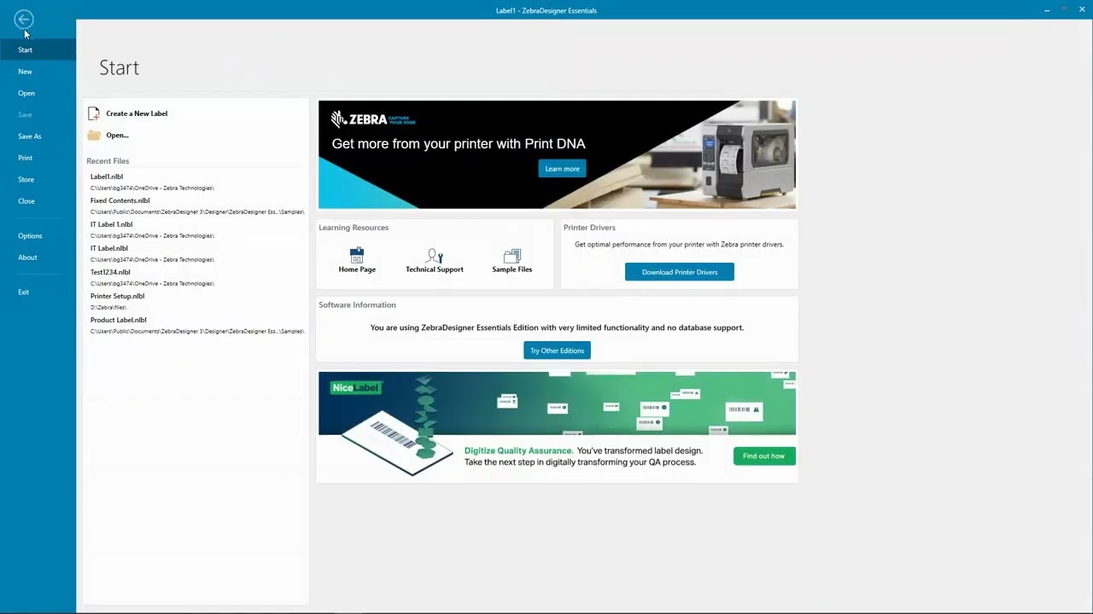
Task: Click the Try Other Editions button
Action: click(x=557, y=350)
